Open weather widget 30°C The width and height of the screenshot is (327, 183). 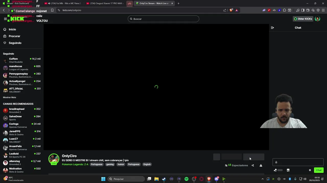(x=13, y=179)
